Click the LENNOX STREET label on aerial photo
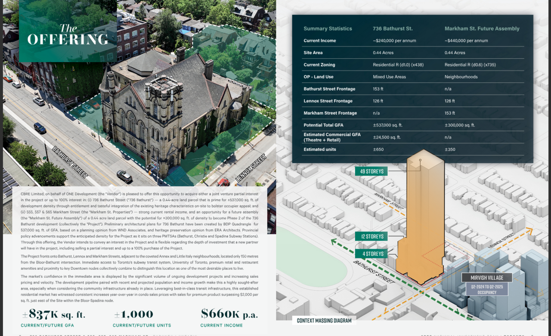Screen dimensions: 551x336 (251, 167)
